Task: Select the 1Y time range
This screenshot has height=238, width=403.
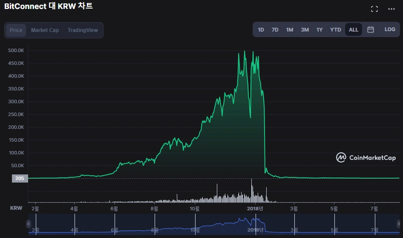Action: 320,29
